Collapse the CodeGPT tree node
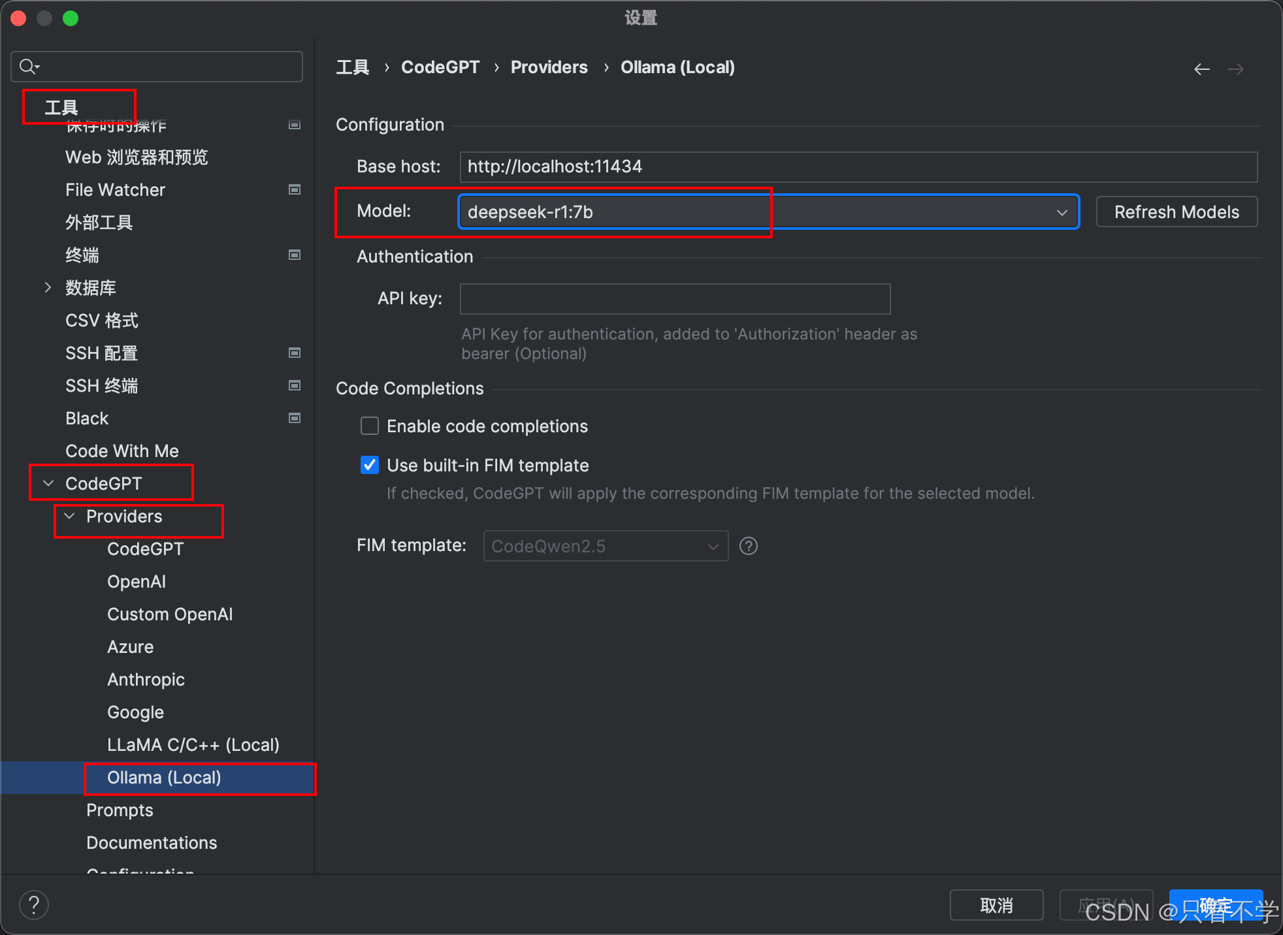This screenshot has width=1283, height=935. pos(48,483)
